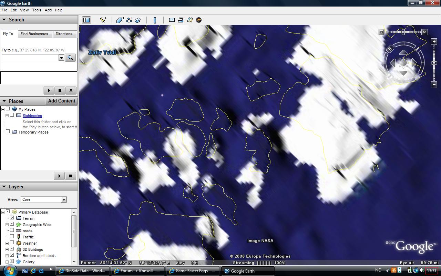
Task: Toggle the 3D Buildings layer checkbox
Action: tap(12, 249)
